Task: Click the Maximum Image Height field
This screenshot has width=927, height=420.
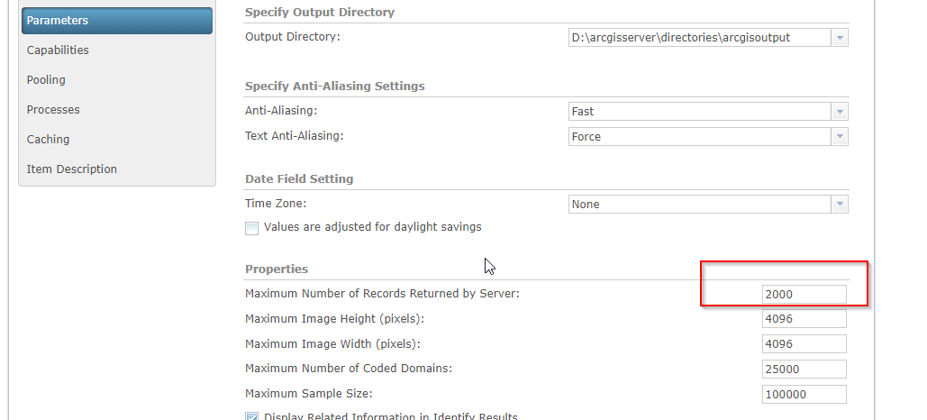Action: pyautogui.click(x=804, y=319)
